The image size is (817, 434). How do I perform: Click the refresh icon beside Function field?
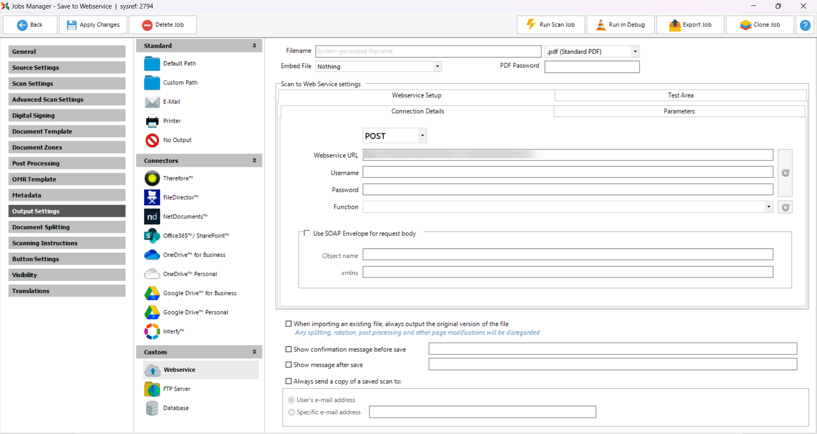pos(785,207)
